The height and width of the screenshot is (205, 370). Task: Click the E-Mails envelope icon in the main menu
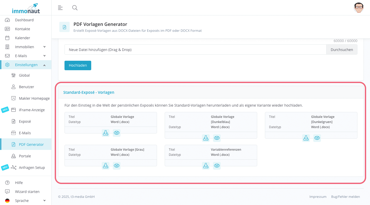7,56
